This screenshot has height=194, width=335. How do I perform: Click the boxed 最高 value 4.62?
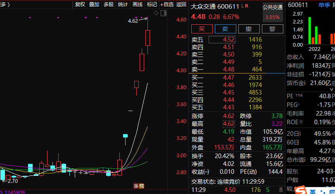[x=228, y=124]
